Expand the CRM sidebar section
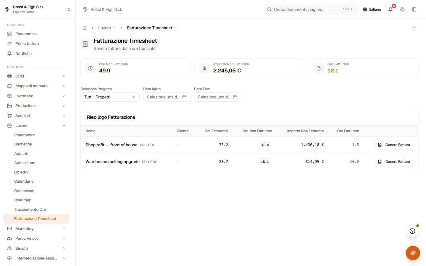 point(36,76)
